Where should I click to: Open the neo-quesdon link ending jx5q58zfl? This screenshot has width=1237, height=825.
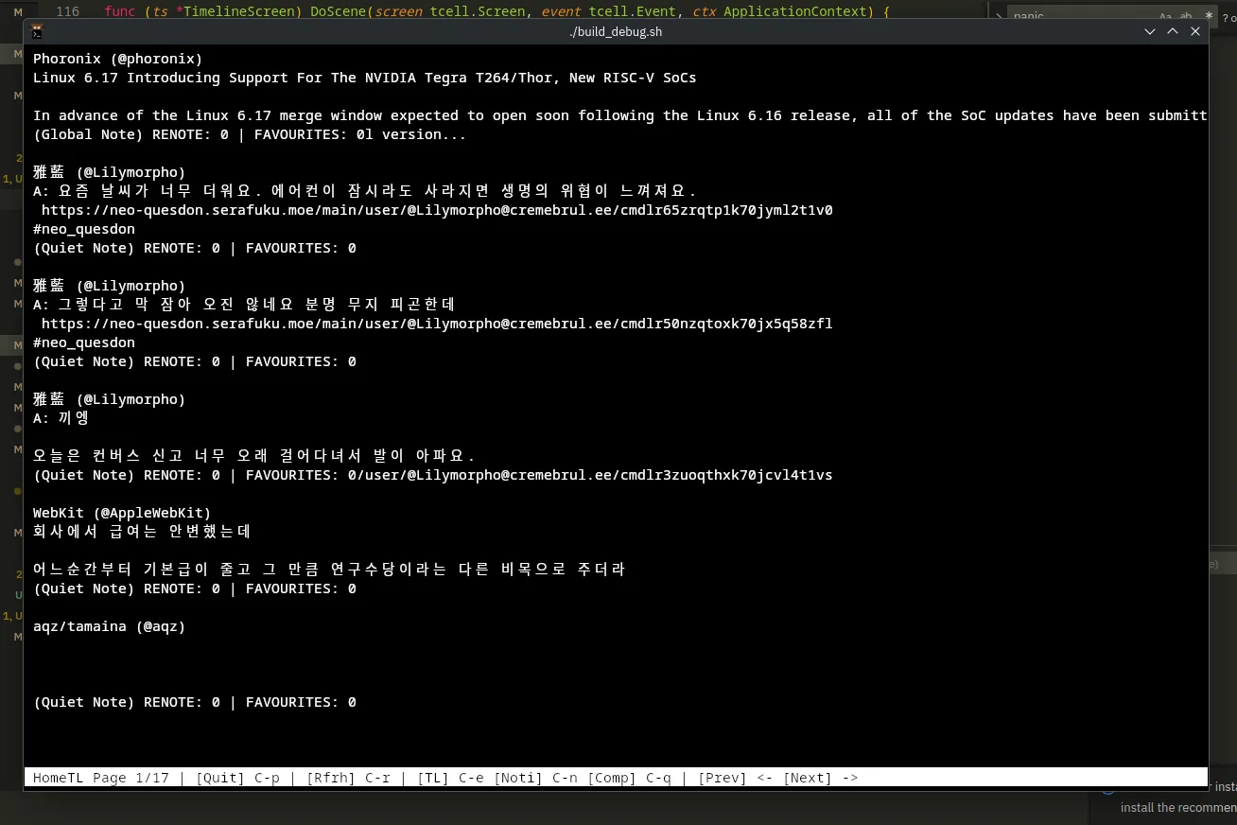coord(437,324)
